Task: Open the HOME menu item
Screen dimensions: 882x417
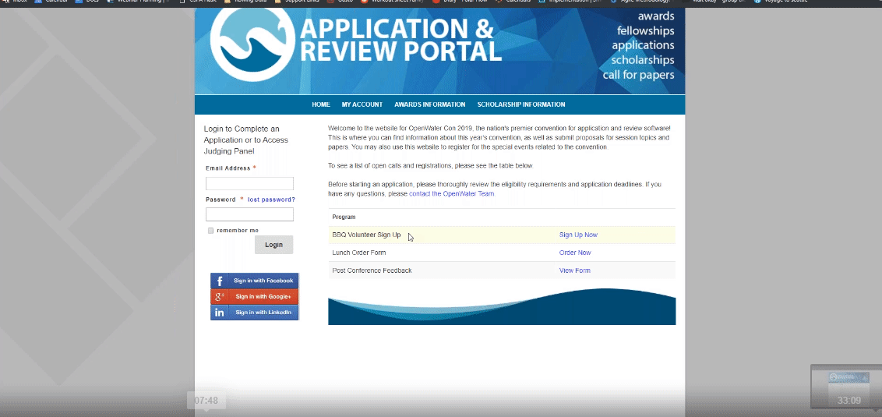Action: [x=321, y=104]
